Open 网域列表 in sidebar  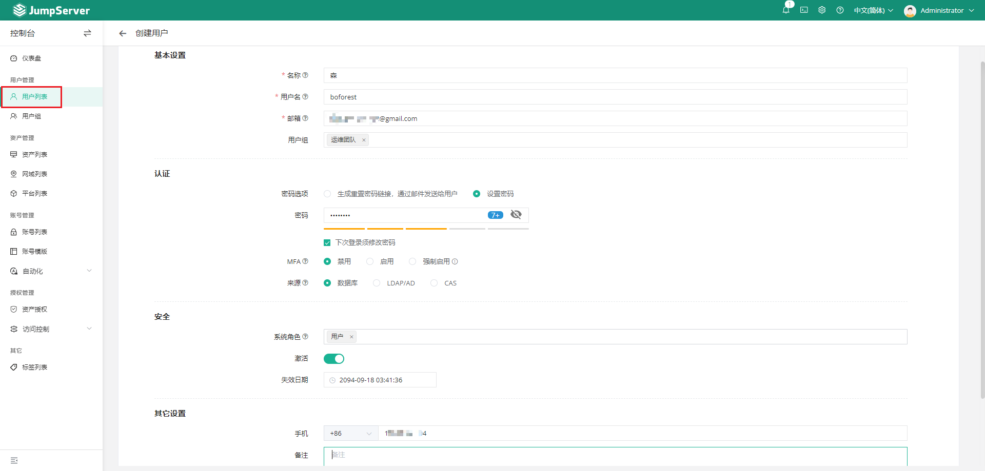coord(51,174)
